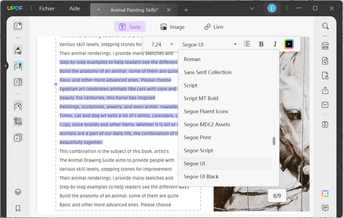343x218 pixels.
Task: Click the 8/9 page number indicator
Action: (x=277, y=196)
